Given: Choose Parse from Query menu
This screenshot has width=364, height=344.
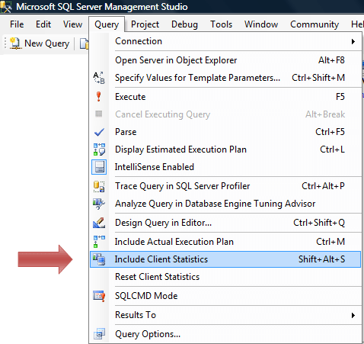Looking at the screenshot, I should coord(225,132).
